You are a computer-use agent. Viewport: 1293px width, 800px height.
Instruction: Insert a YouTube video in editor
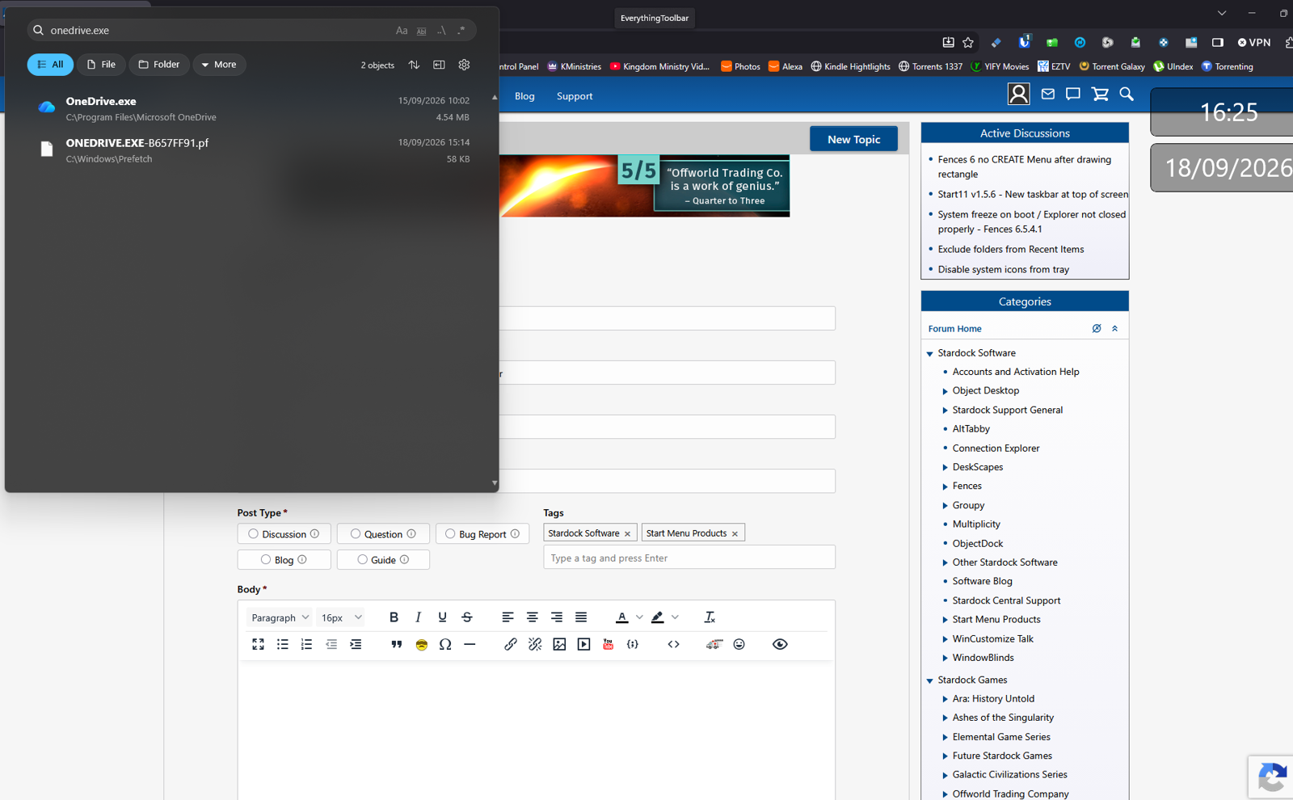609,644
